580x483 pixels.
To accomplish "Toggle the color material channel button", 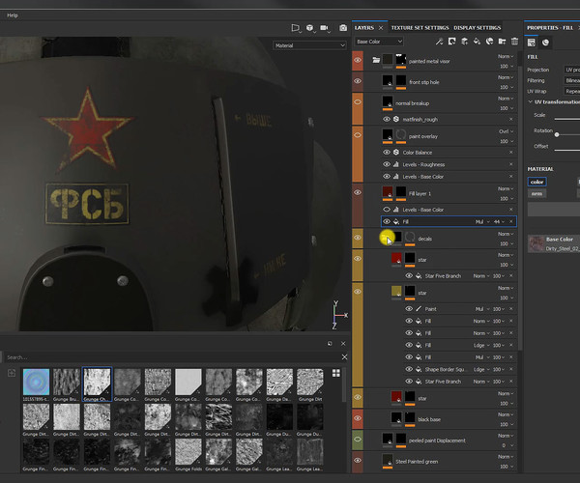I will (536, 182).
